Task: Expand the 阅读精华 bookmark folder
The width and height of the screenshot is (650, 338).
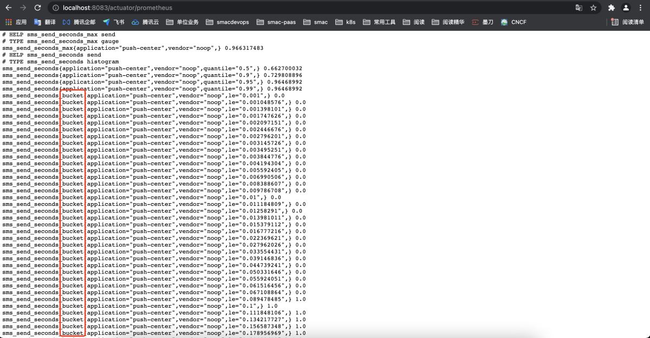Action: click(448, 22)
